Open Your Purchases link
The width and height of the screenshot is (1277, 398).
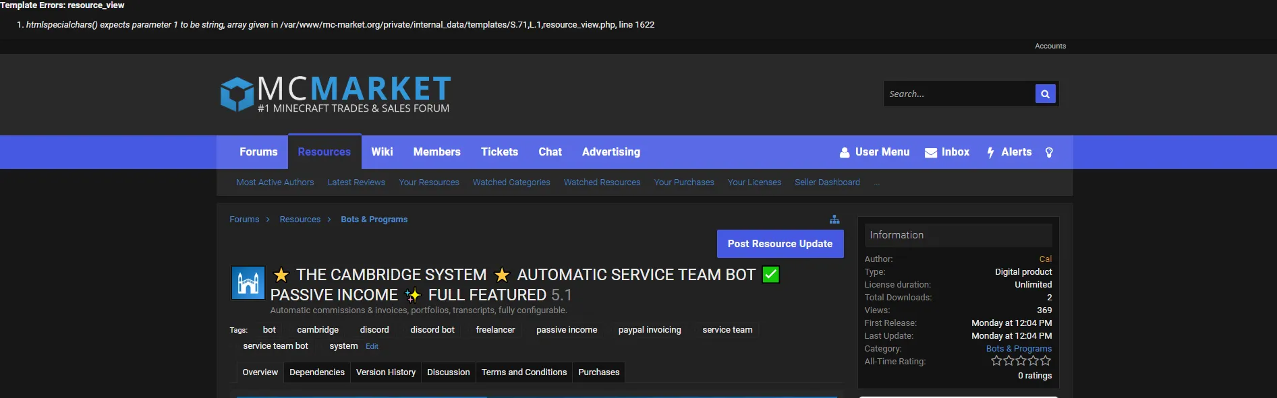[x=684, y=183]
